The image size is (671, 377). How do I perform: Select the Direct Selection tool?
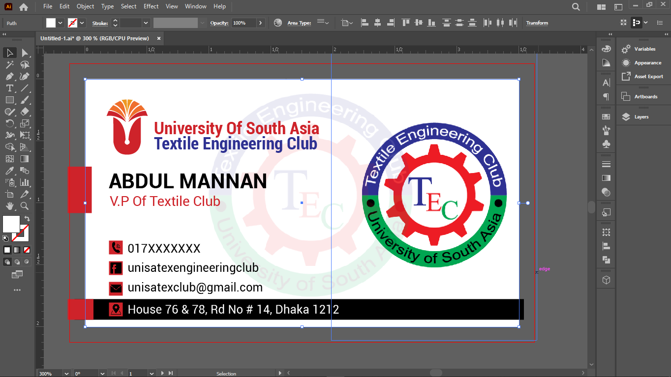coord(25,53)
